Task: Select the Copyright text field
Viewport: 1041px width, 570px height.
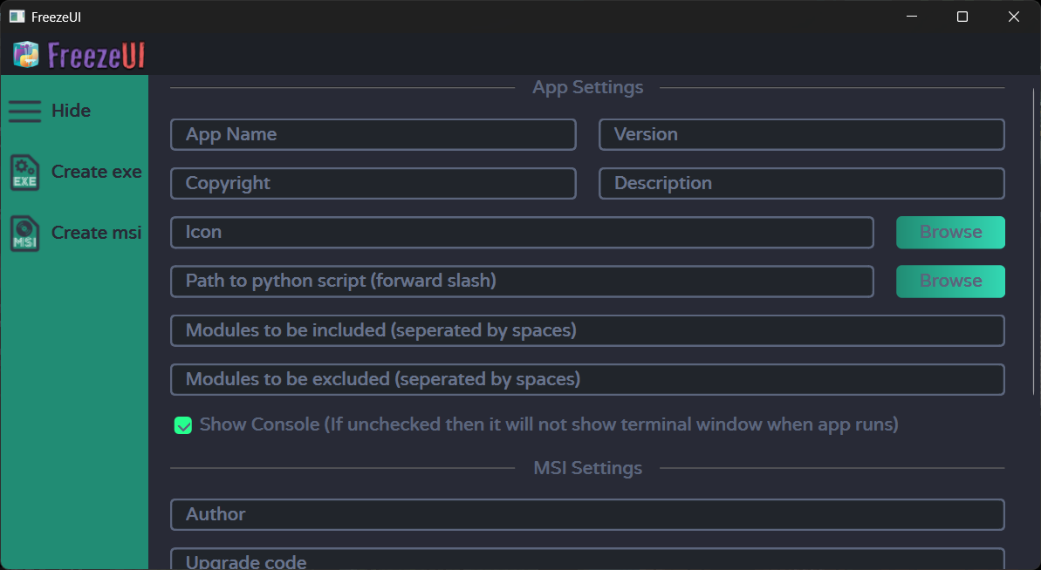Action: coord(373,184)
